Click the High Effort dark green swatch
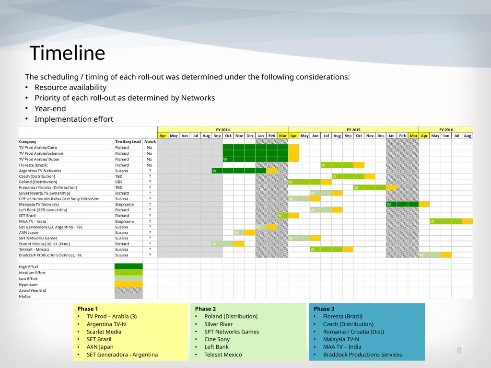 coord(129,266)
